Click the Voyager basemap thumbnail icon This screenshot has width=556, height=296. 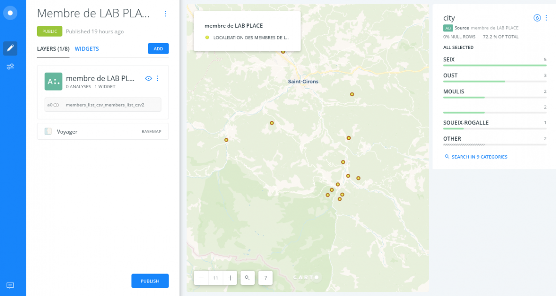click(x=48, y=131)
